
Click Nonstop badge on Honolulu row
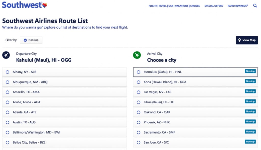[x=250, y=71]
